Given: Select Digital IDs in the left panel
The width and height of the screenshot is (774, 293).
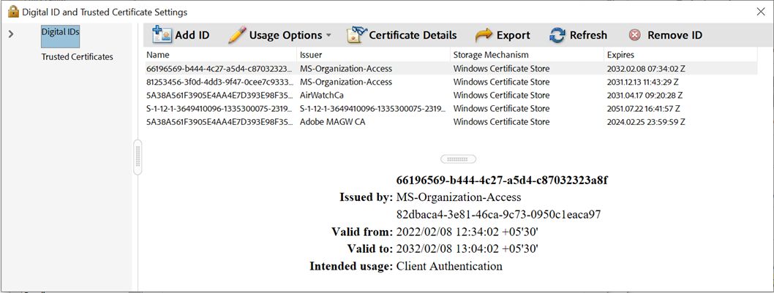Looking at the screenshot, I should click(60, 32).
